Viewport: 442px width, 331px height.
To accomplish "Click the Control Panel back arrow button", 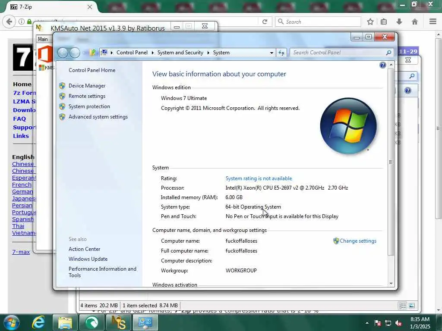I will 63,53.
